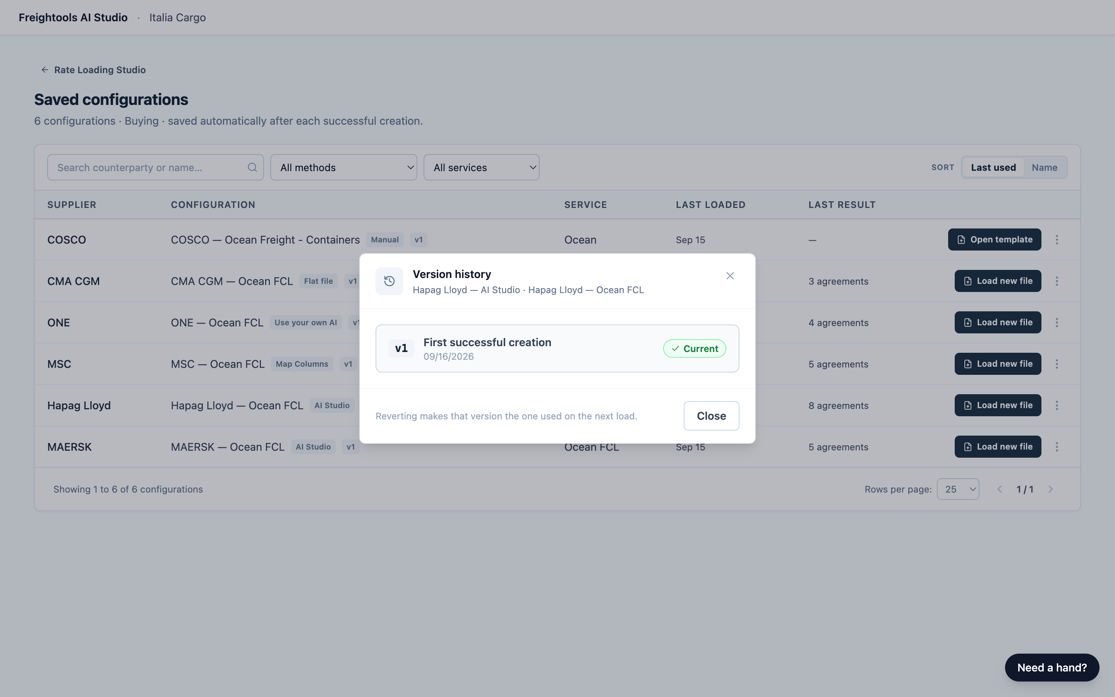Open the Rows per page dropdown
1115x697 pixels.
point(958,489)
